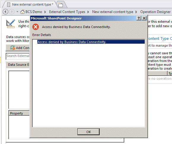Expand arrow after New external content type

point(136,12)
